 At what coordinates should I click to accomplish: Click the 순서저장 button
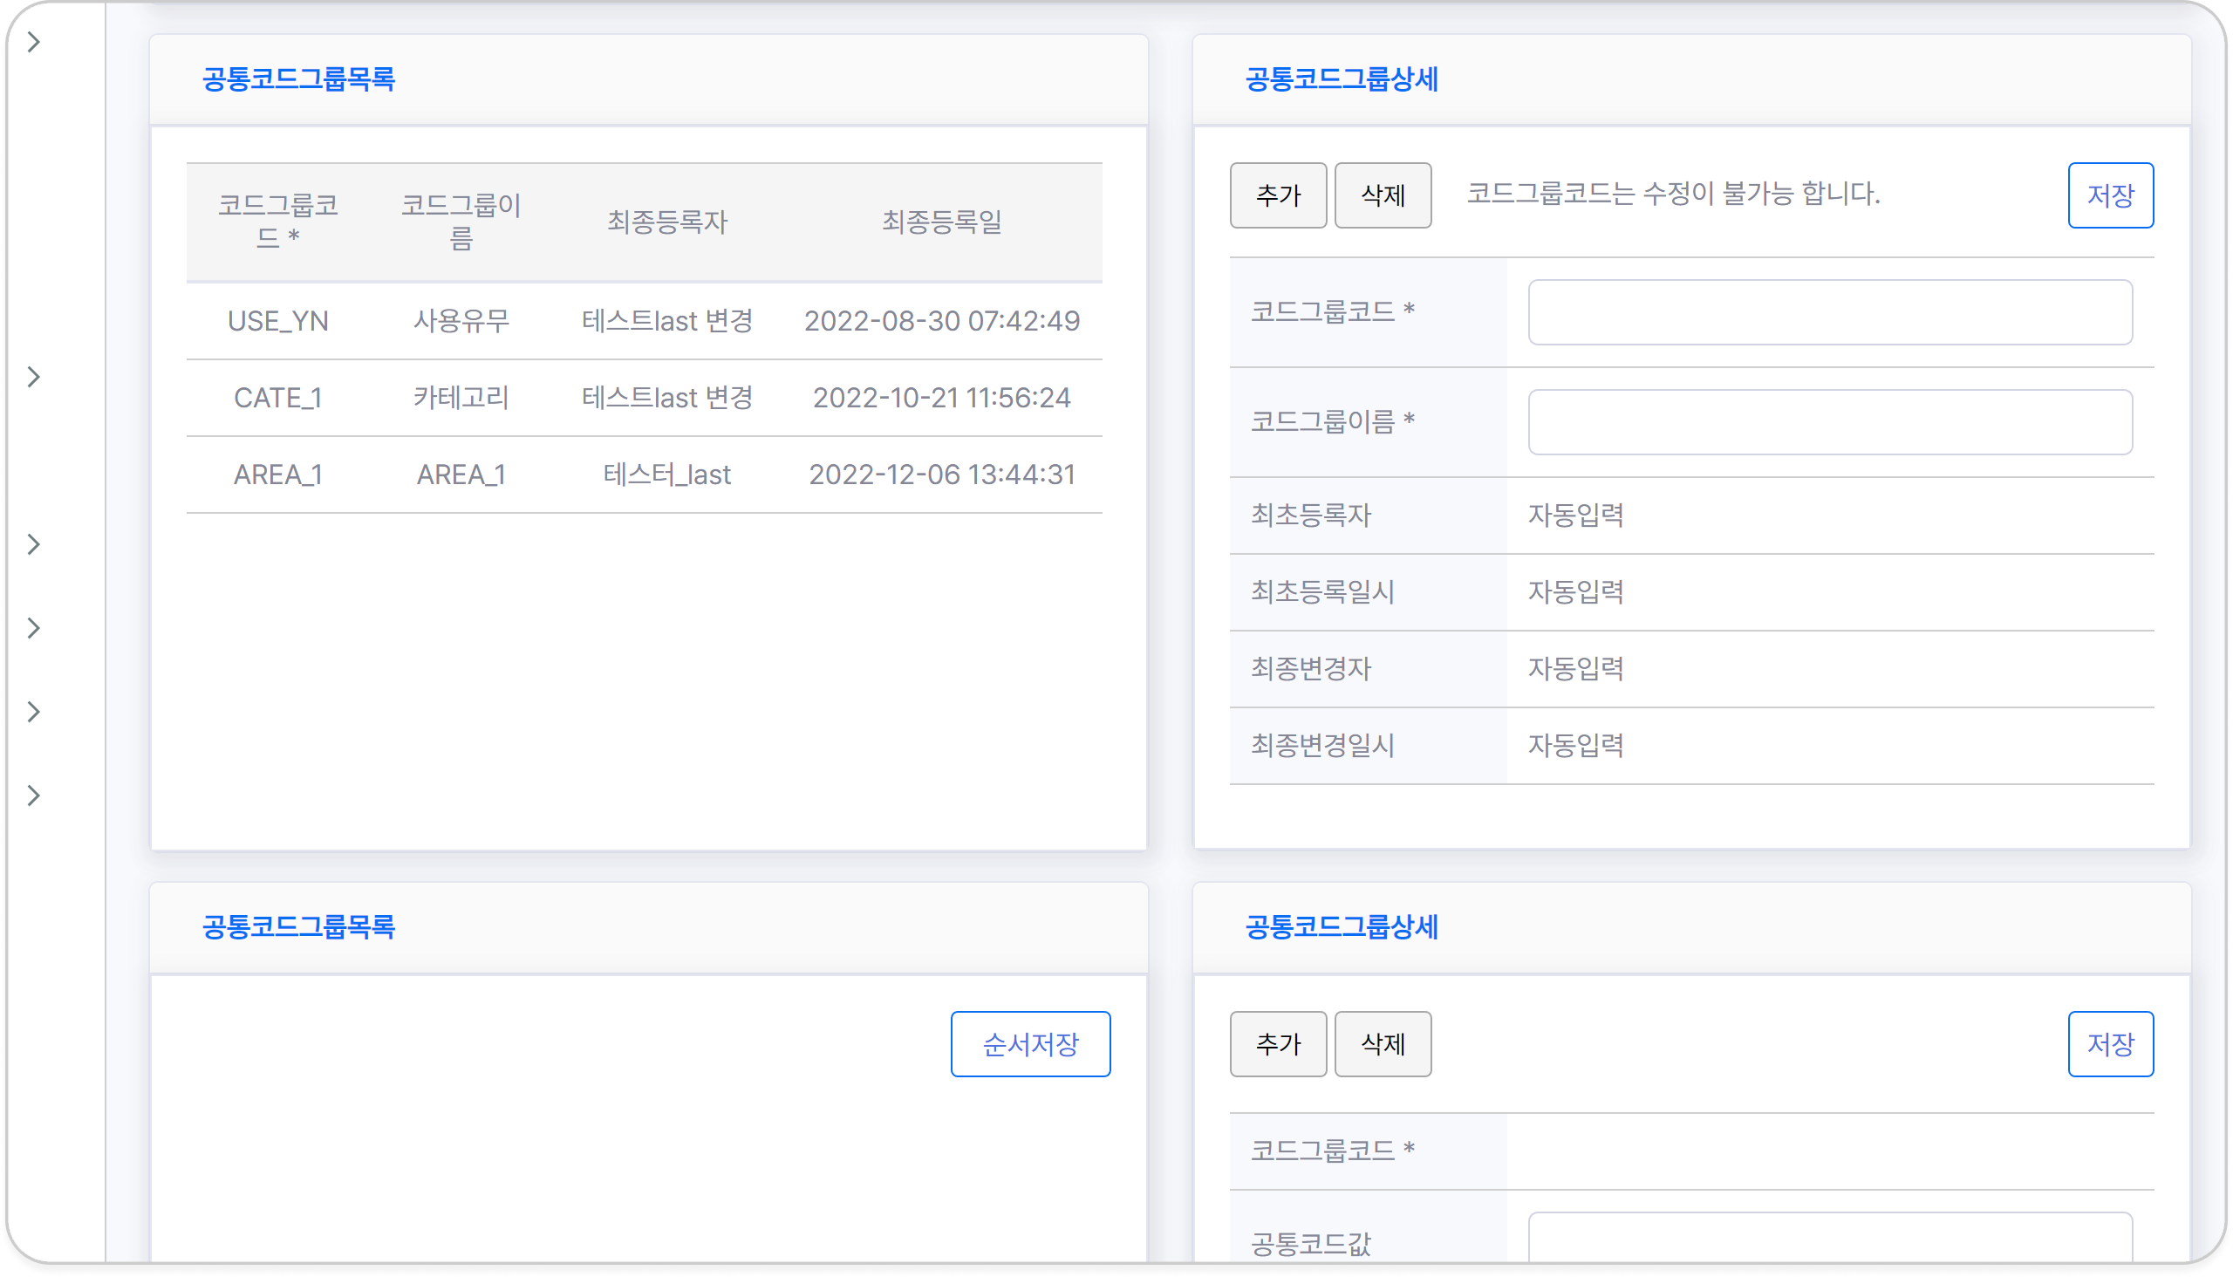click(1029, 1044)
